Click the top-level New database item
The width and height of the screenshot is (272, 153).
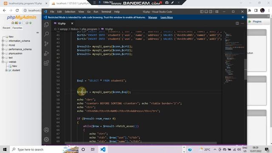point(11,37)
